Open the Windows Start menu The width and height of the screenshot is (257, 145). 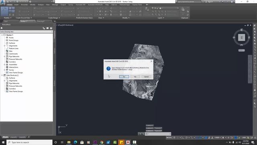click(3, 142)
